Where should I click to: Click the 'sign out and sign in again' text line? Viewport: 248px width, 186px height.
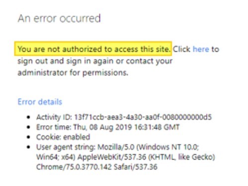(95, 61)
